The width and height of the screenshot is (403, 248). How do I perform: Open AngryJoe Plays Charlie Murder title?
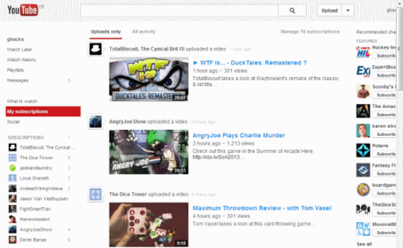pos(239,135)
